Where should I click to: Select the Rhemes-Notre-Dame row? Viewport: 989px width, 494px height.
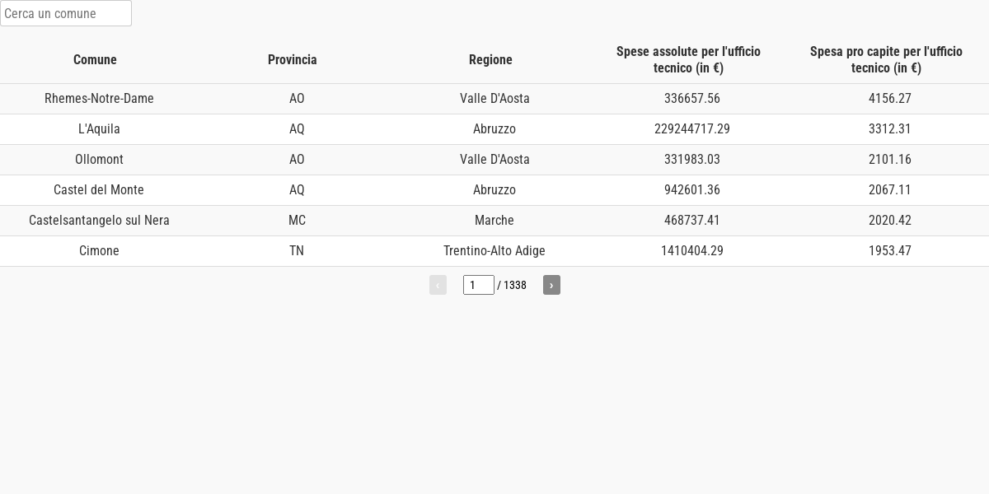[x=494, y=99]
